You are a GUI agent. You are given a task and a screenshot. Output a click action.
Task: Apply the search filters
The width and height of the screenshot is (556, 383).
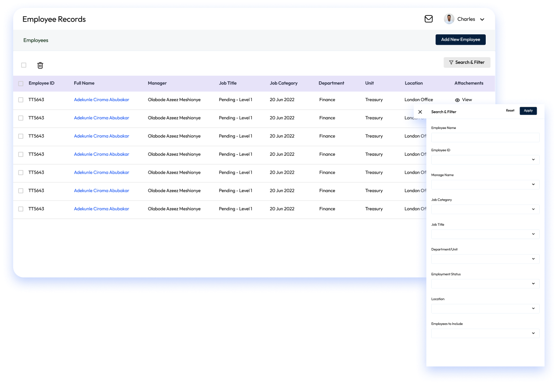pyautogui.click(x=528, y=111)
